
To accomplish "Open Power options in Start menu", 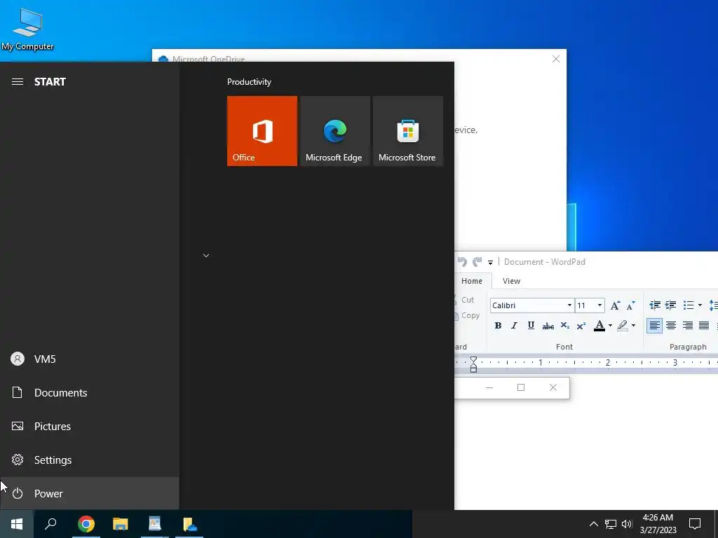I will (90, 493).
